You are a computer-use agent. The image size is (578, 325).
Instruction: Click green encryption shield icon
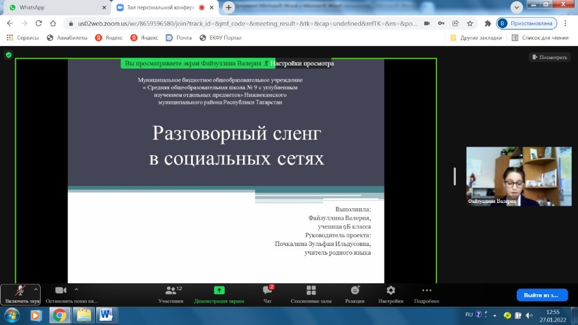point(9,55)
